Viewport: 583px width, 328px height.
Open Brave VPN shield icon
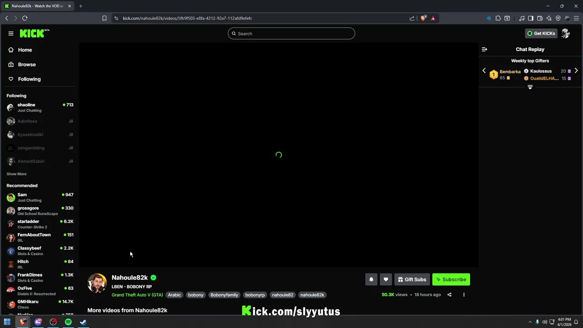coord(558,18)
